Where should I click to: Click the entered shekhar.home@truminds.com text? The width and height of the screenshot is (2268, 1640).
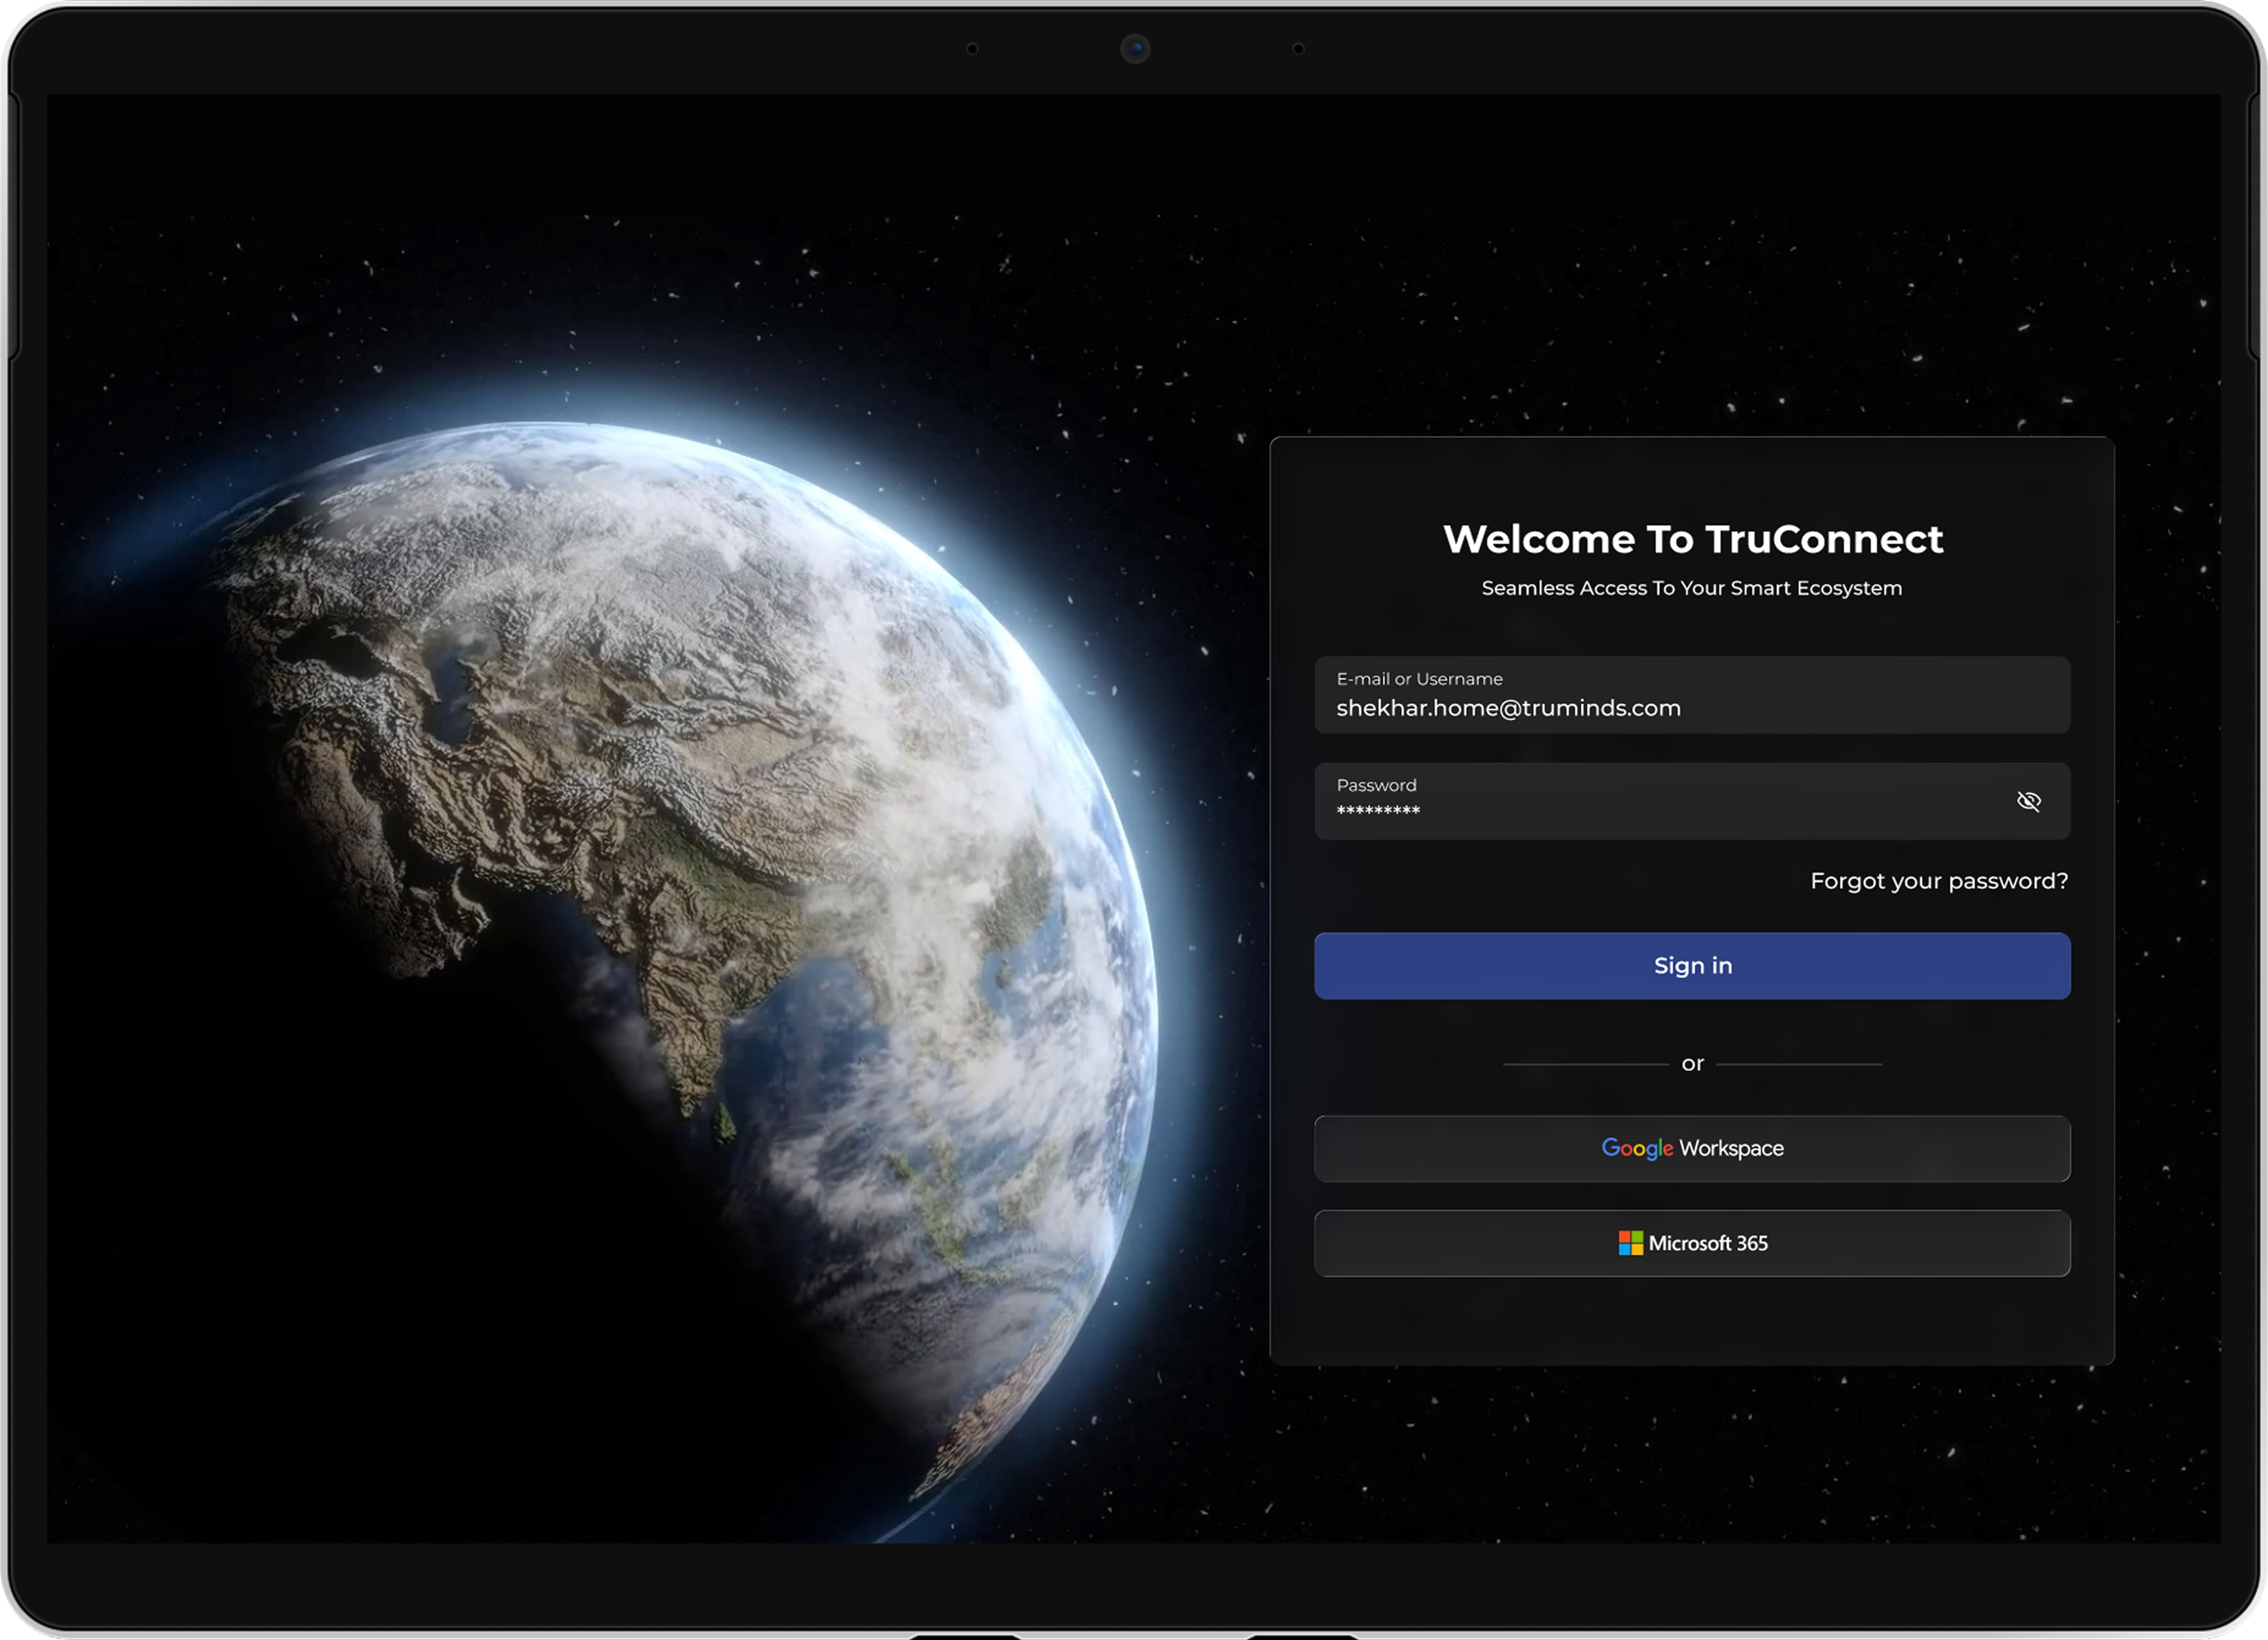[1508, 708]
